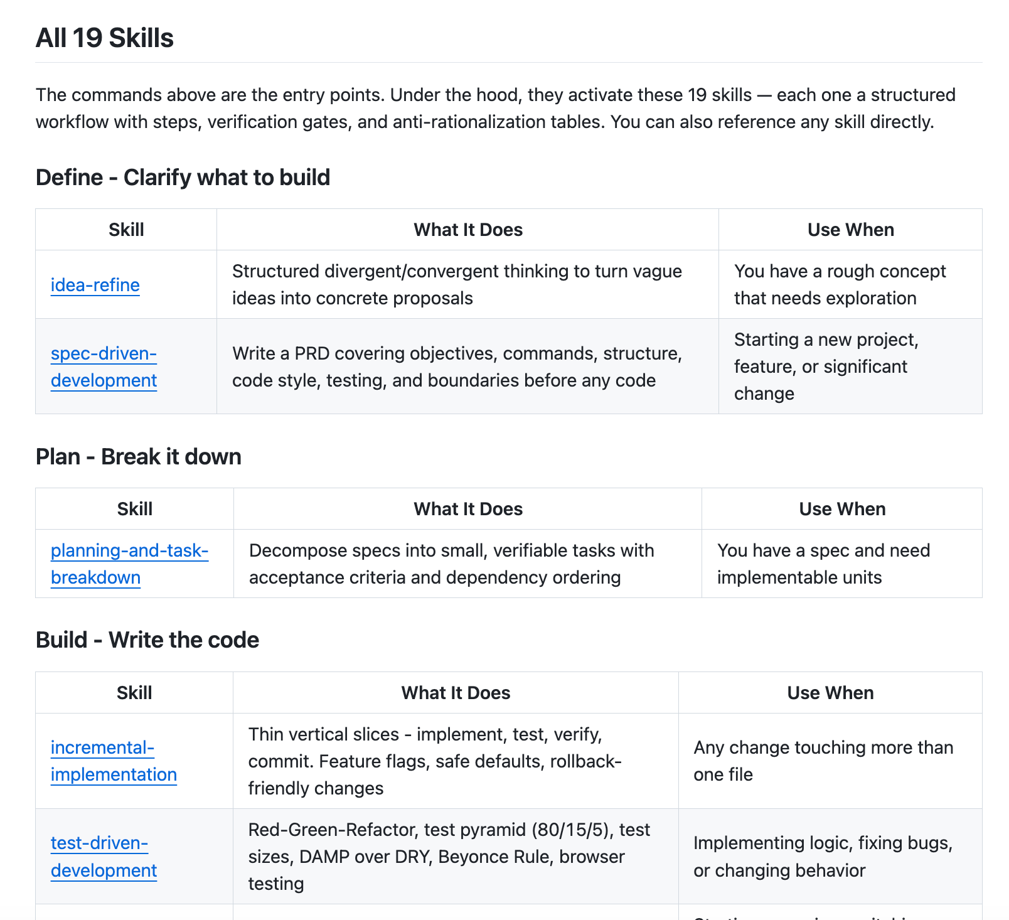Click the Skill column header in the Define table

click(126, 230)
